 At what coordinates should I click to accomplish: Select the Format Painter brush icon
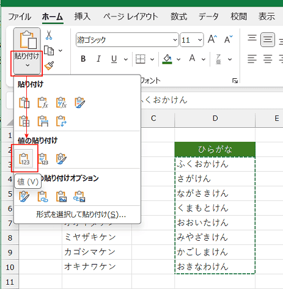49,65
